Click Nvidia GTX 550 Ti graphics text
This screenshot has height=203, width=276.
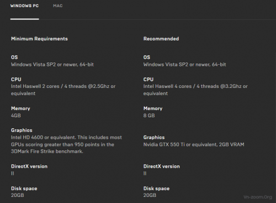tap(194, 144)
